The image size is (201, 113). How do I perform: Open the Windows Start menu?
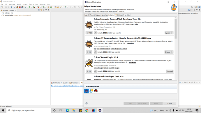tap(3, 110)
